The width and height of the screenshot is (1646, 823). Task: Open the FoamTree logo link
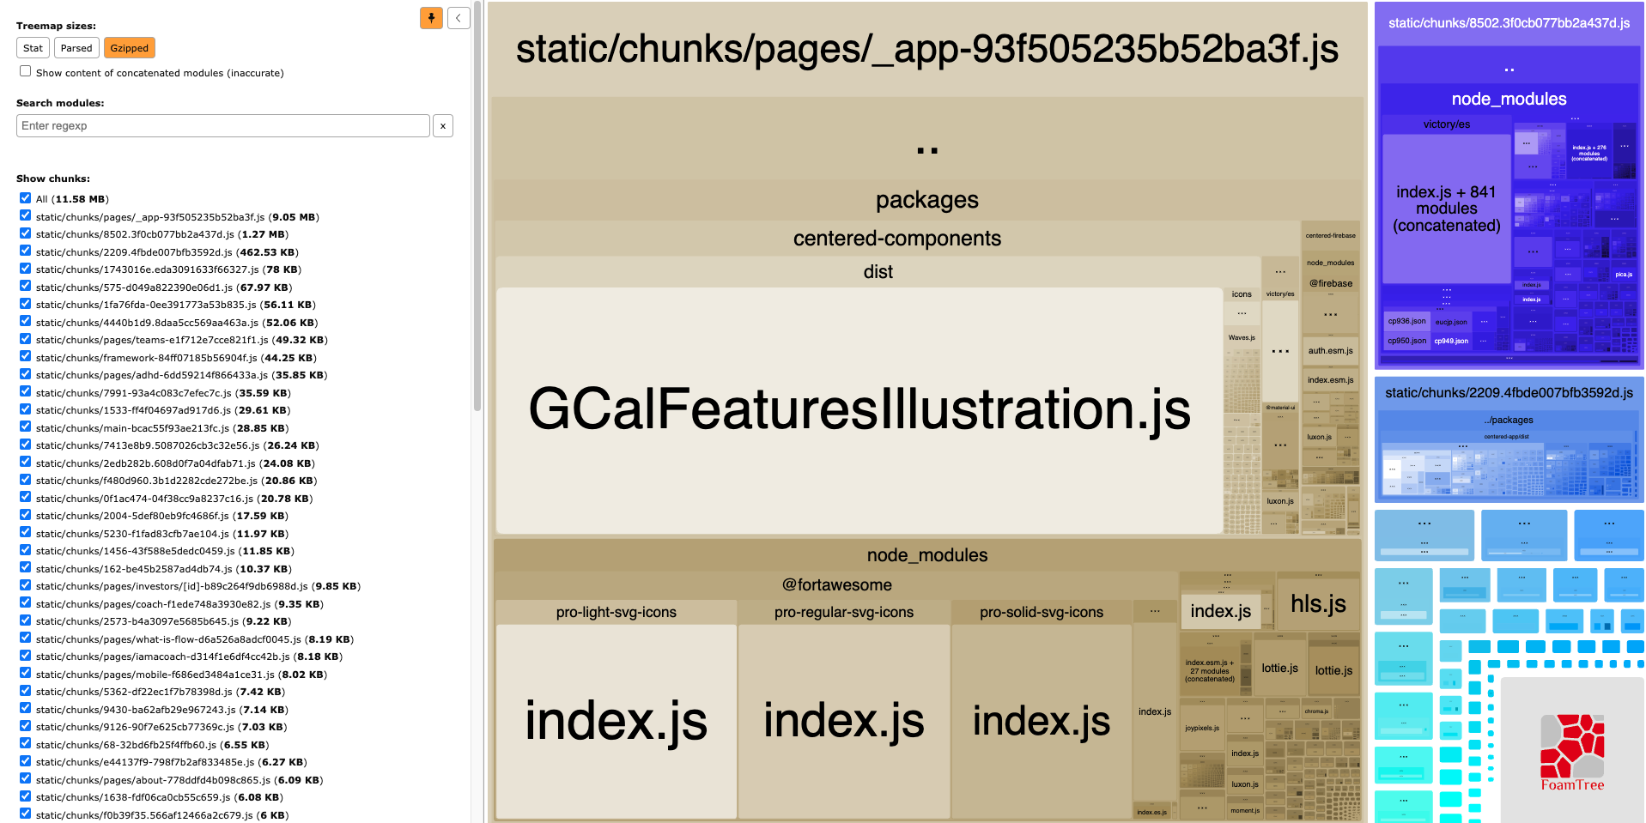point(1572,753)
